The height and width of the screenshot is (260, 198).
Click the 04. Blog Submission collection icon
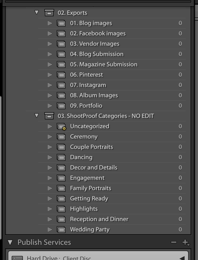[61, 54]
